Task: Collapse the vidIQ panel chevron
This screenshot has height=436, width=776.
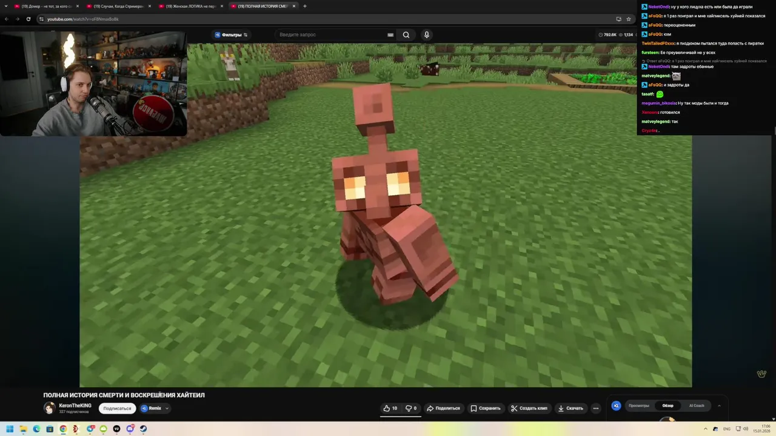Action: 719,406
